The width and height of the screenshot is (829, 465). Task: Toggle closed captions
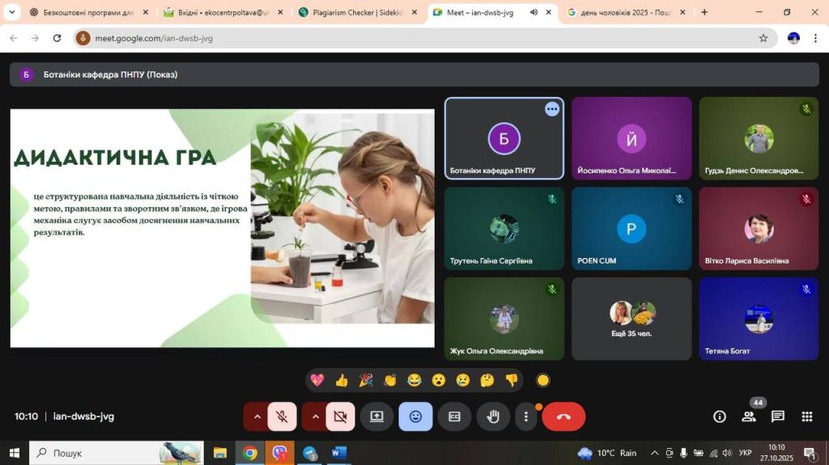454,416
